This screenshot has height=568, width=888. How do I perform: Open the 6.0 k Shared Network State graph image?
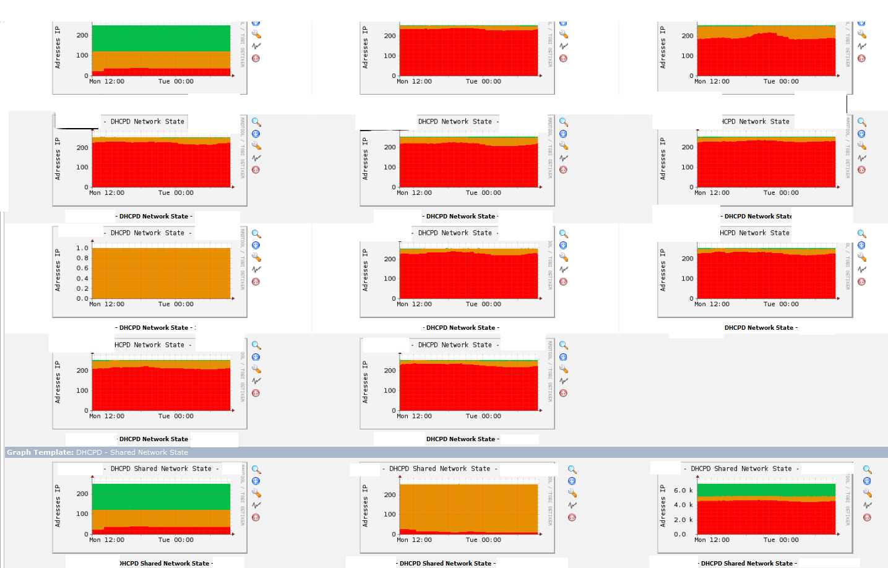click(x=755, y=507)
